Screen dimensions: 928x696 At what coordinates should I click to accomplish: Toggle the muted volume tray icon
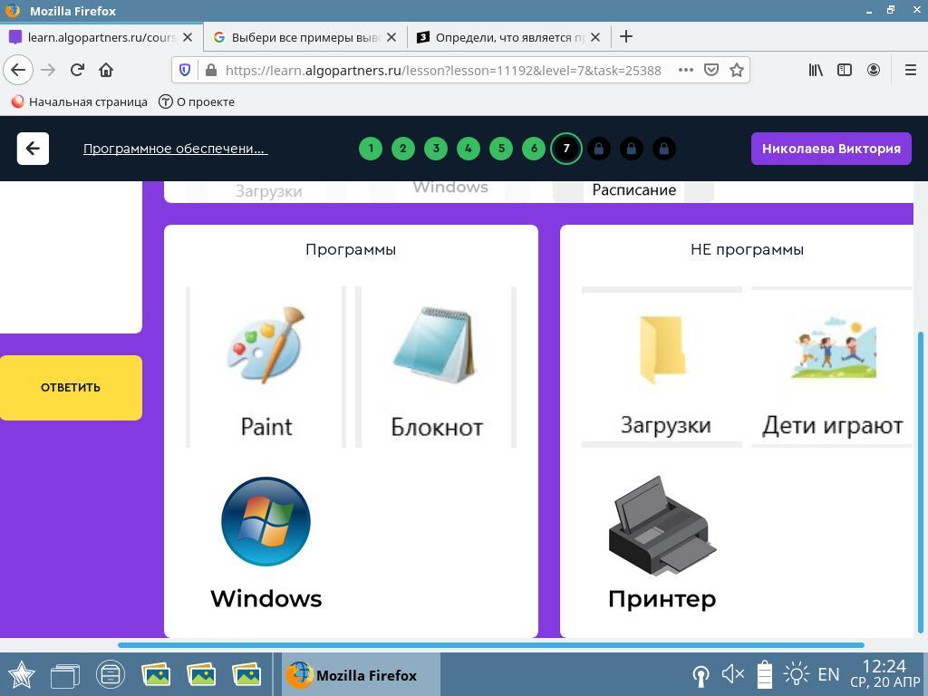coord(732,674)
